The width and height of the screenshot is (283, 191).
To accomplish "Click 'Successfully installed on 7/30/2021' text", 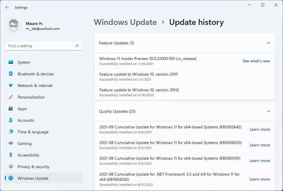I will click(x=126, y=64).
